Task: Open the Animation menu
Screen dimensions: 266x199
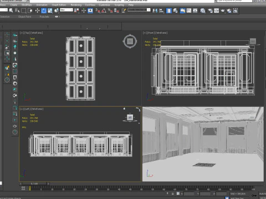Action: click(42, 5)
